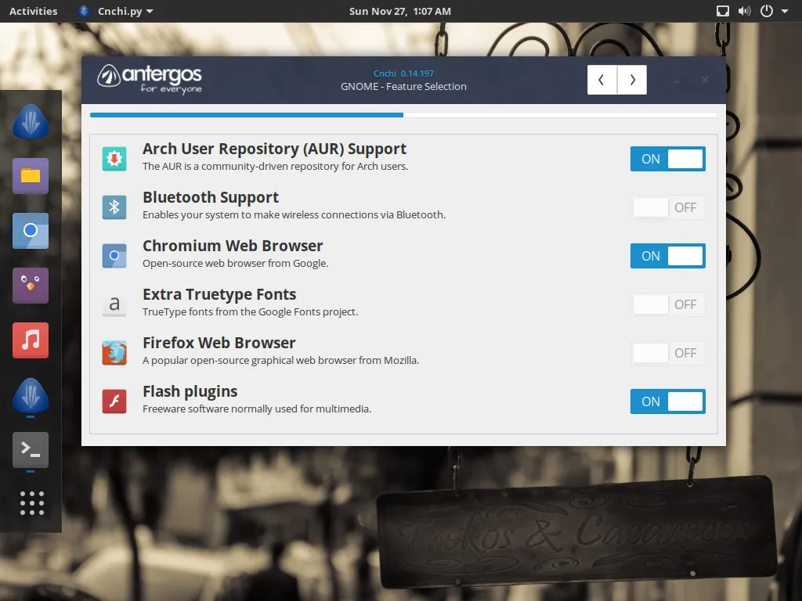The height and width of the screenshot is (601, 802).
Task: Click the Flash plugins heading
Action: (190, 391)
